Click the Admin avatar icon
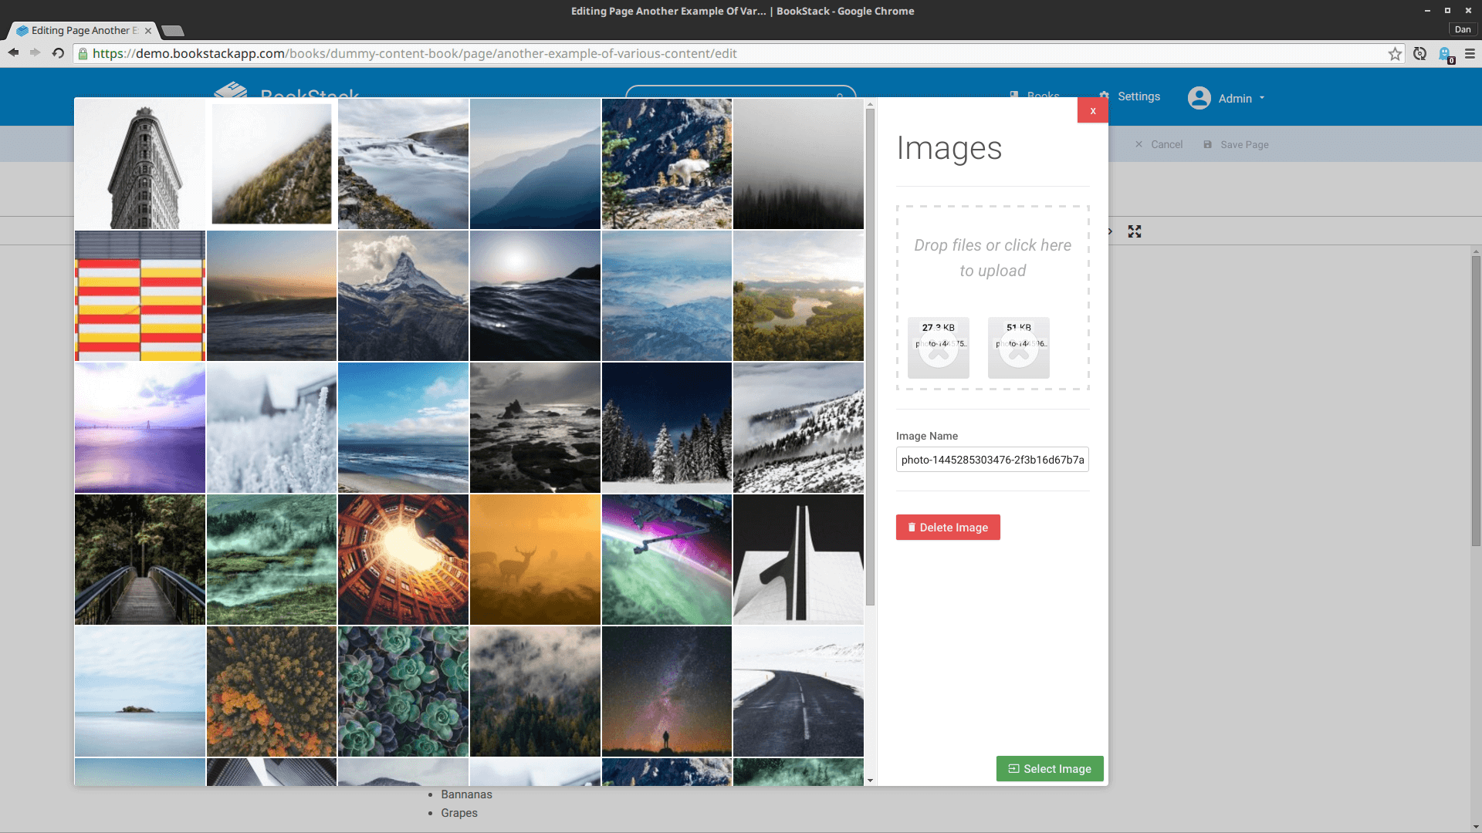 (1199, 98)
